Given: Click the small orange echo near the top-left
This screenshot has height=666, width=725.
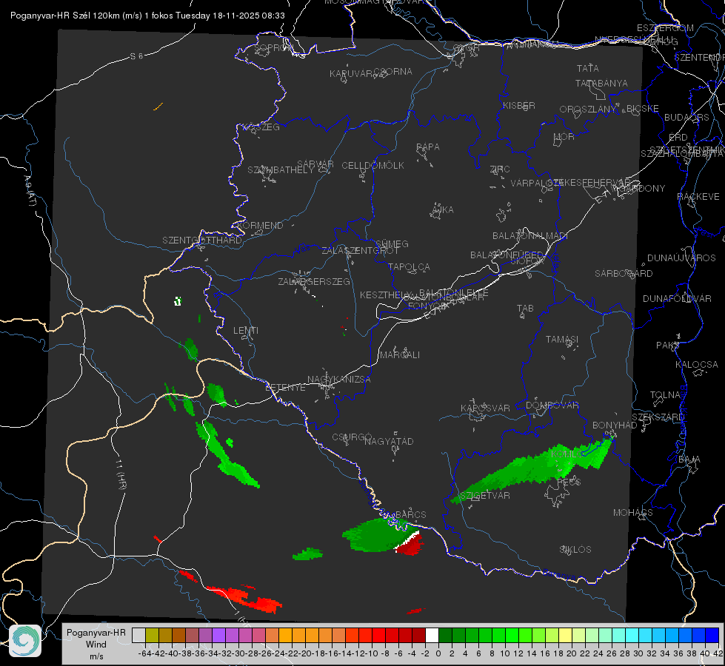Looking at the screenshot, I should point(158,107).
